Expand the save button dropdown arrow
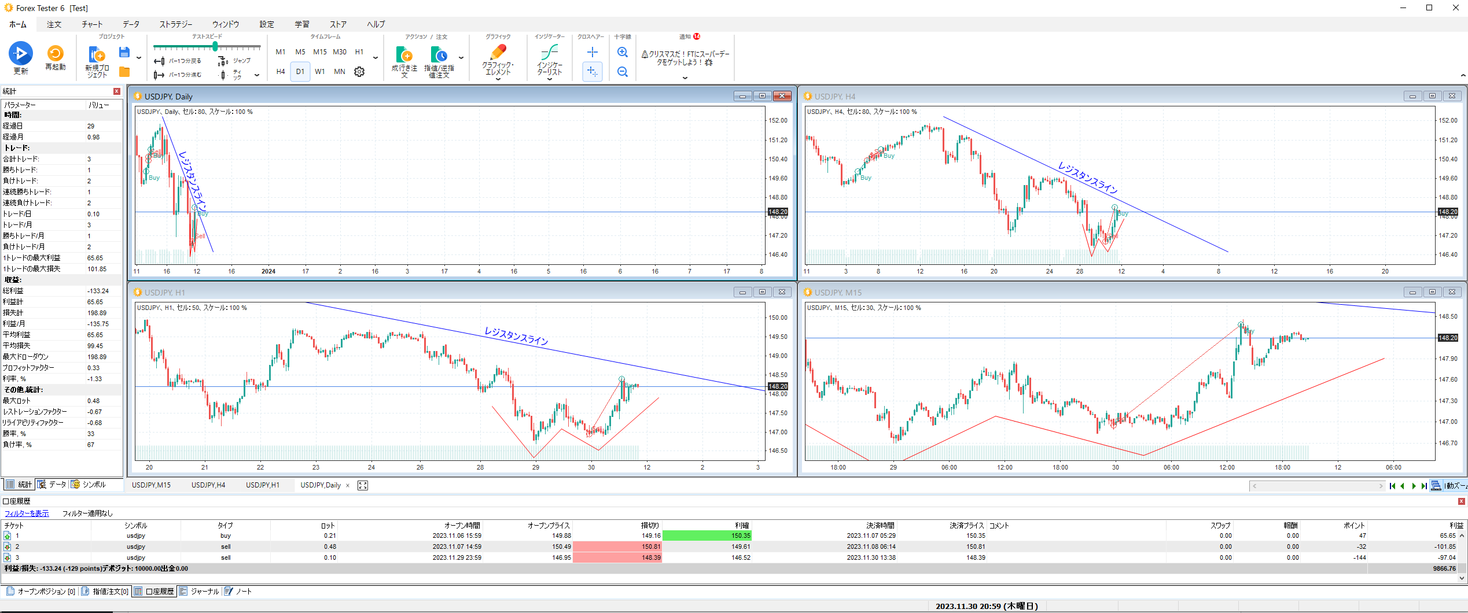 [139, 58]
